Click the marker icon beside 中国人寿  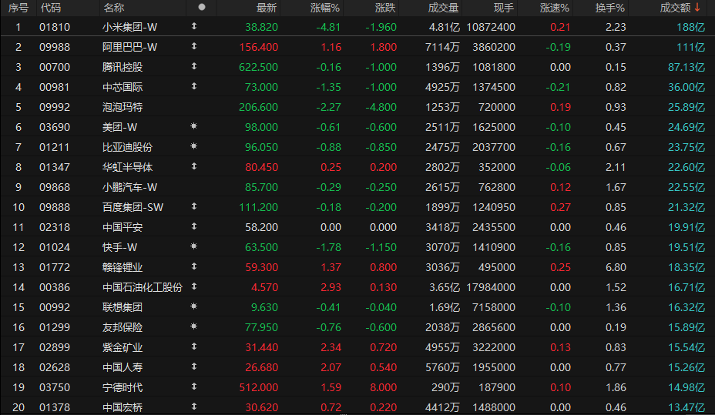click(x=194, y=367)
